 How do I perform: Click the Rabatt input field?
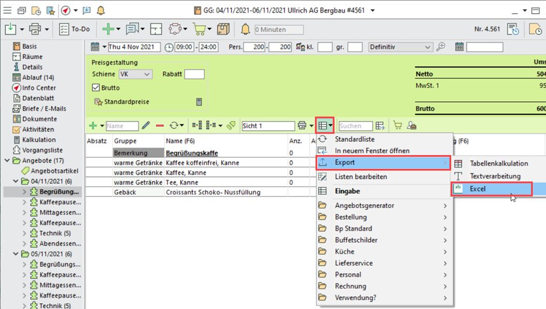click(x=194, y=74)
